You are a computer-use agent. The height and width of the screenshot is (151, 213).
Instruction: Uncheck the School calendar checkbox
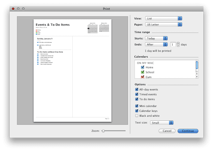(142, 72)
